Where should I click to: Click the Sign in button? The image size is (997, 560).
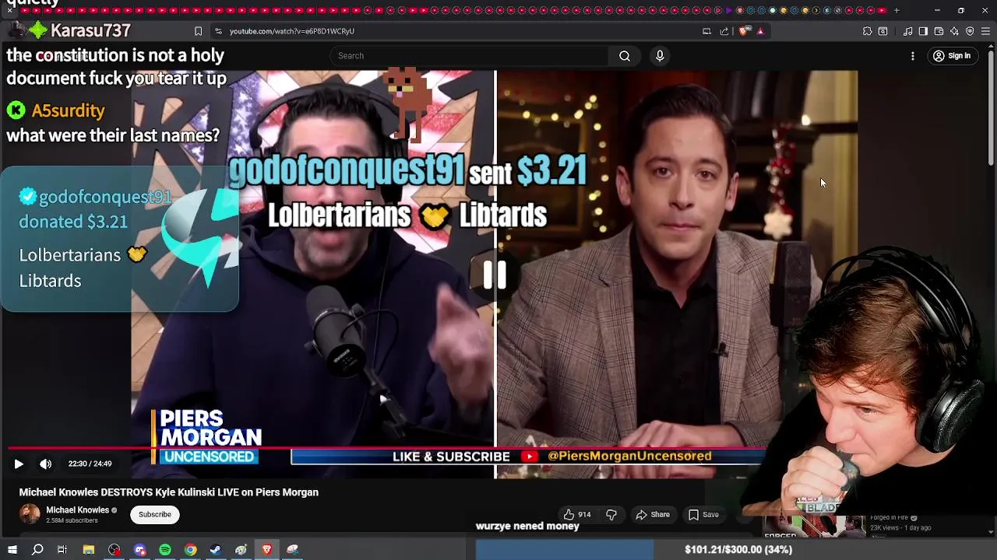pos(952,56)
